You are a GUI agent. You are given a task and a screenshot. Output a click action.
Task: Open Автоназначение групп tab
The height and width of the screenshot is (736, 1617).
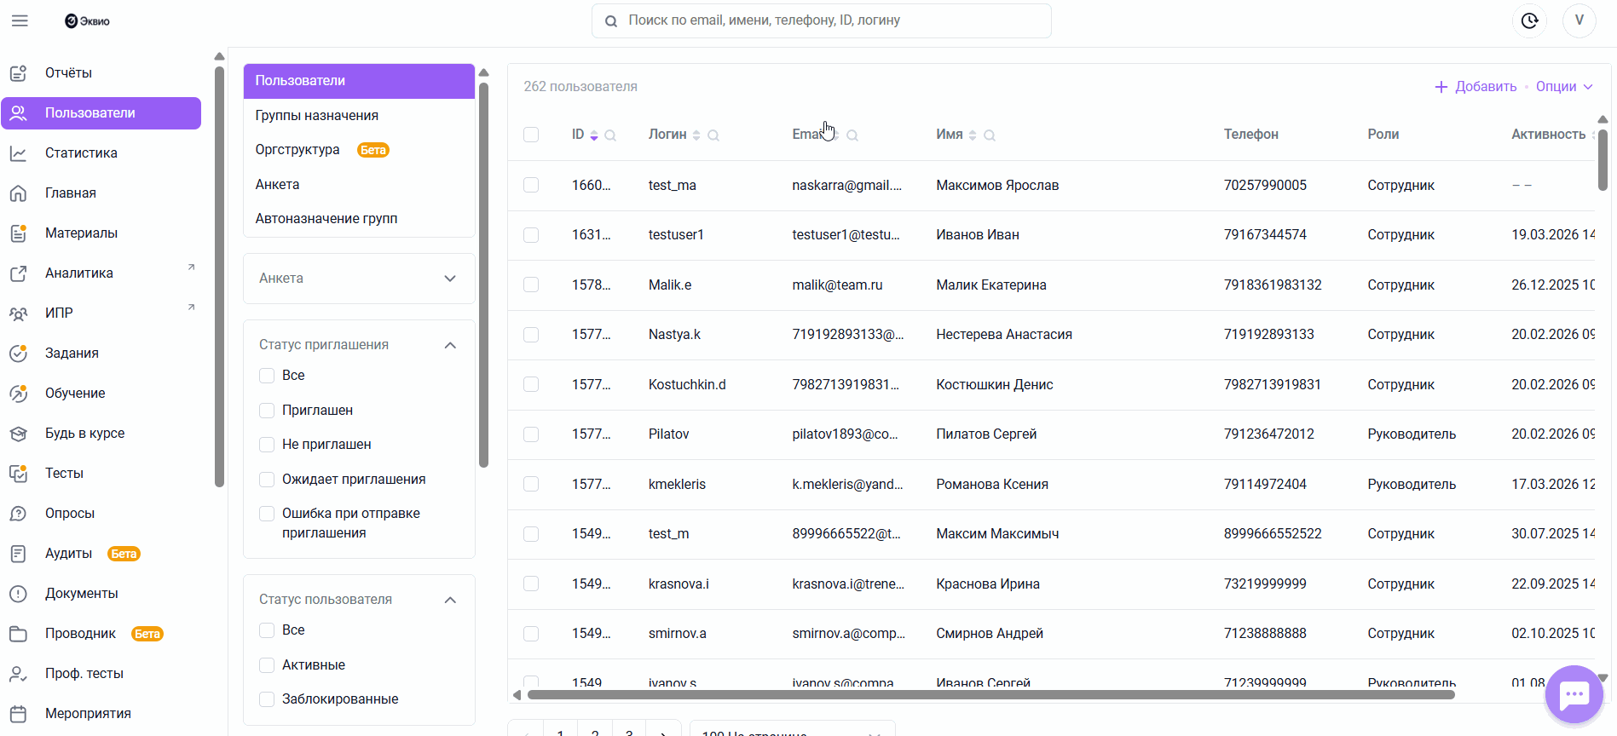pyautogui.click(x=359, y=219)
